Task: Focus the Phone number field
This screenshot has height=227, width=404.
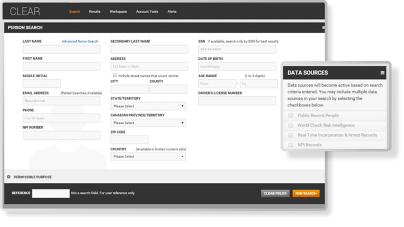Action: pos(62,118)
